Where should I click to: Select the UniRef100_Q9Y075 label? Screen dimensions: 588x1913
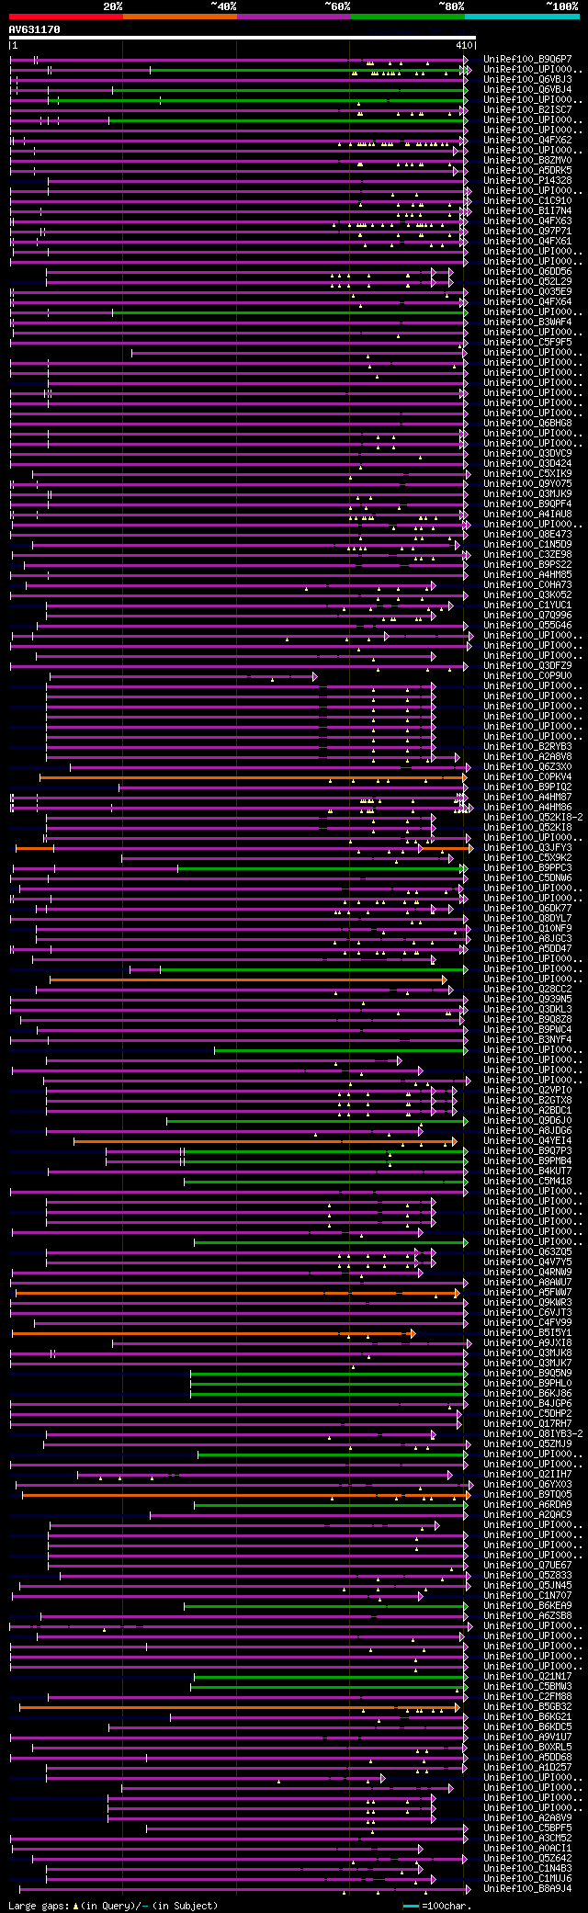(527, 483)
